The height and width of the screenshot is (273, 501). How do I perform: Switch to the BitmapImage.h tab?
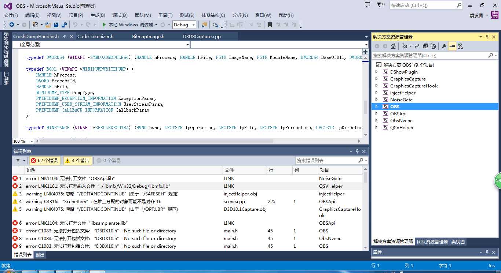(148, 37)
